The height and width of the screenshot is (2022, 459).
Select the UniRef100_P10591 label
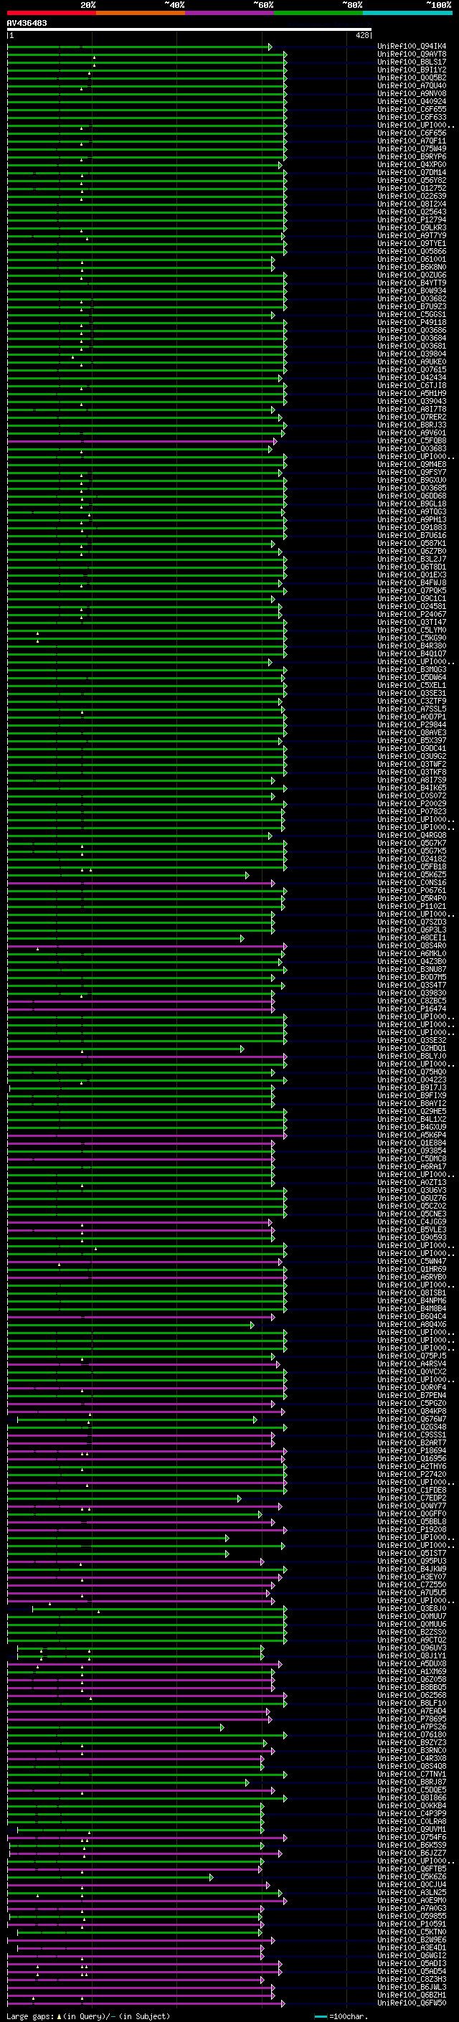(x=412, y=1924)
